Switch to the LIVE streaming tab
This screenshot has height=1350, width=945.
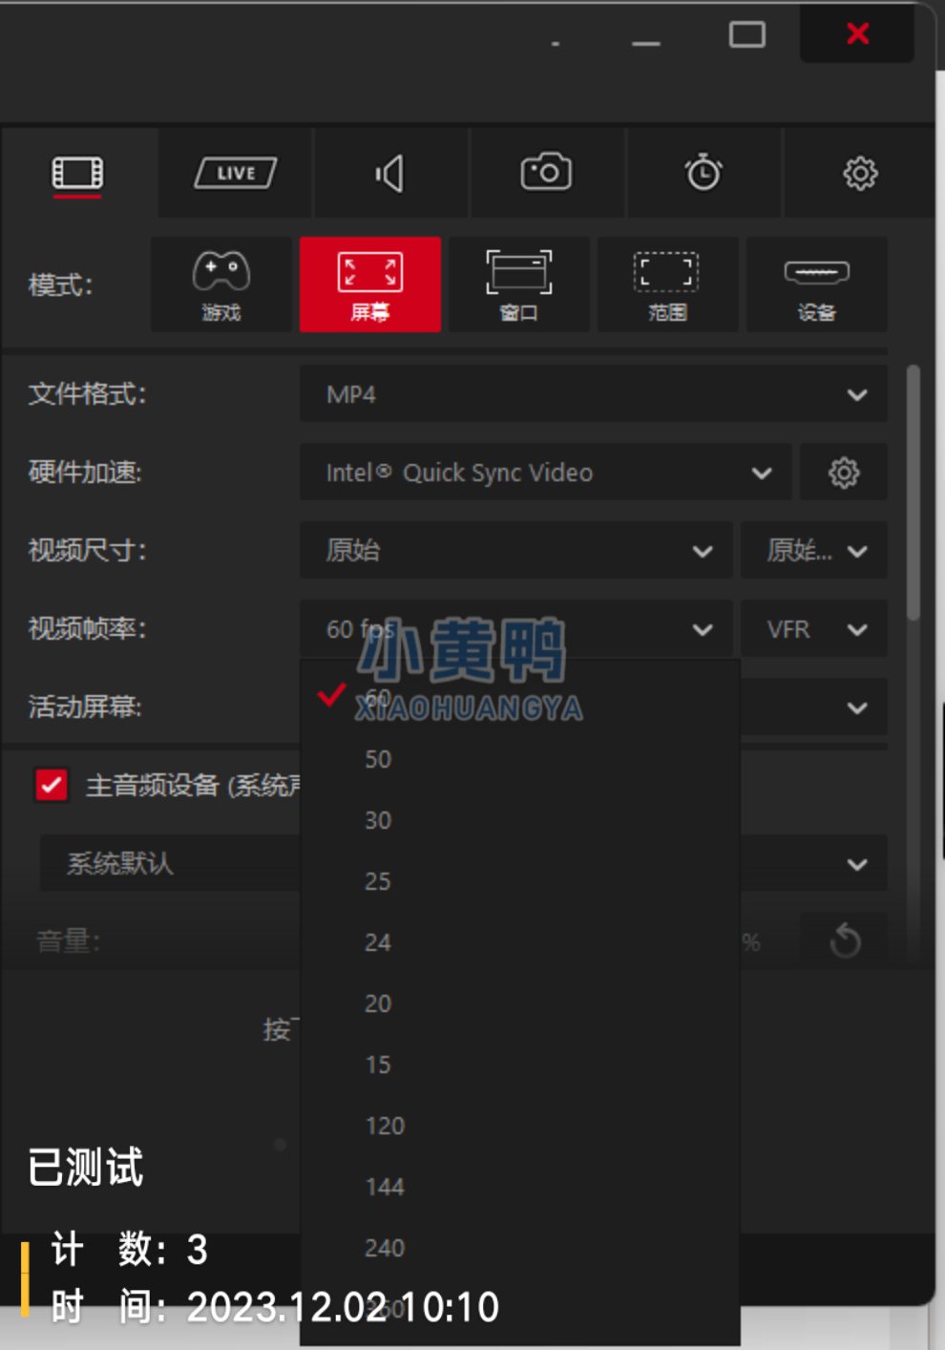236,174
